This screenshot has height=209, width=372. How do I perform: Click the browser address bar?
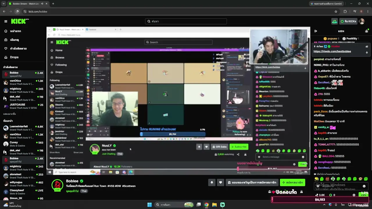click(x=180, y=11)
